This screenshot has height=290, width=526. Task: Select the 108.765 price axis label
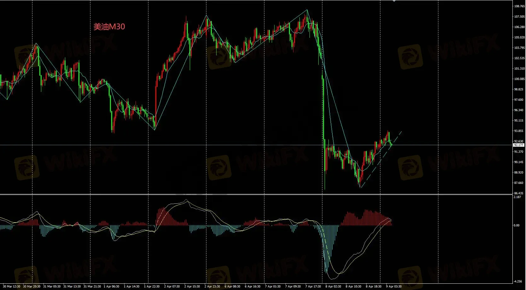click(x=519, y=6)
